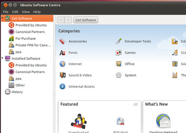
Task: Click the Ubuntu logo beside Provided by Ubuntu under Get Software
Action: click(11, 25)
